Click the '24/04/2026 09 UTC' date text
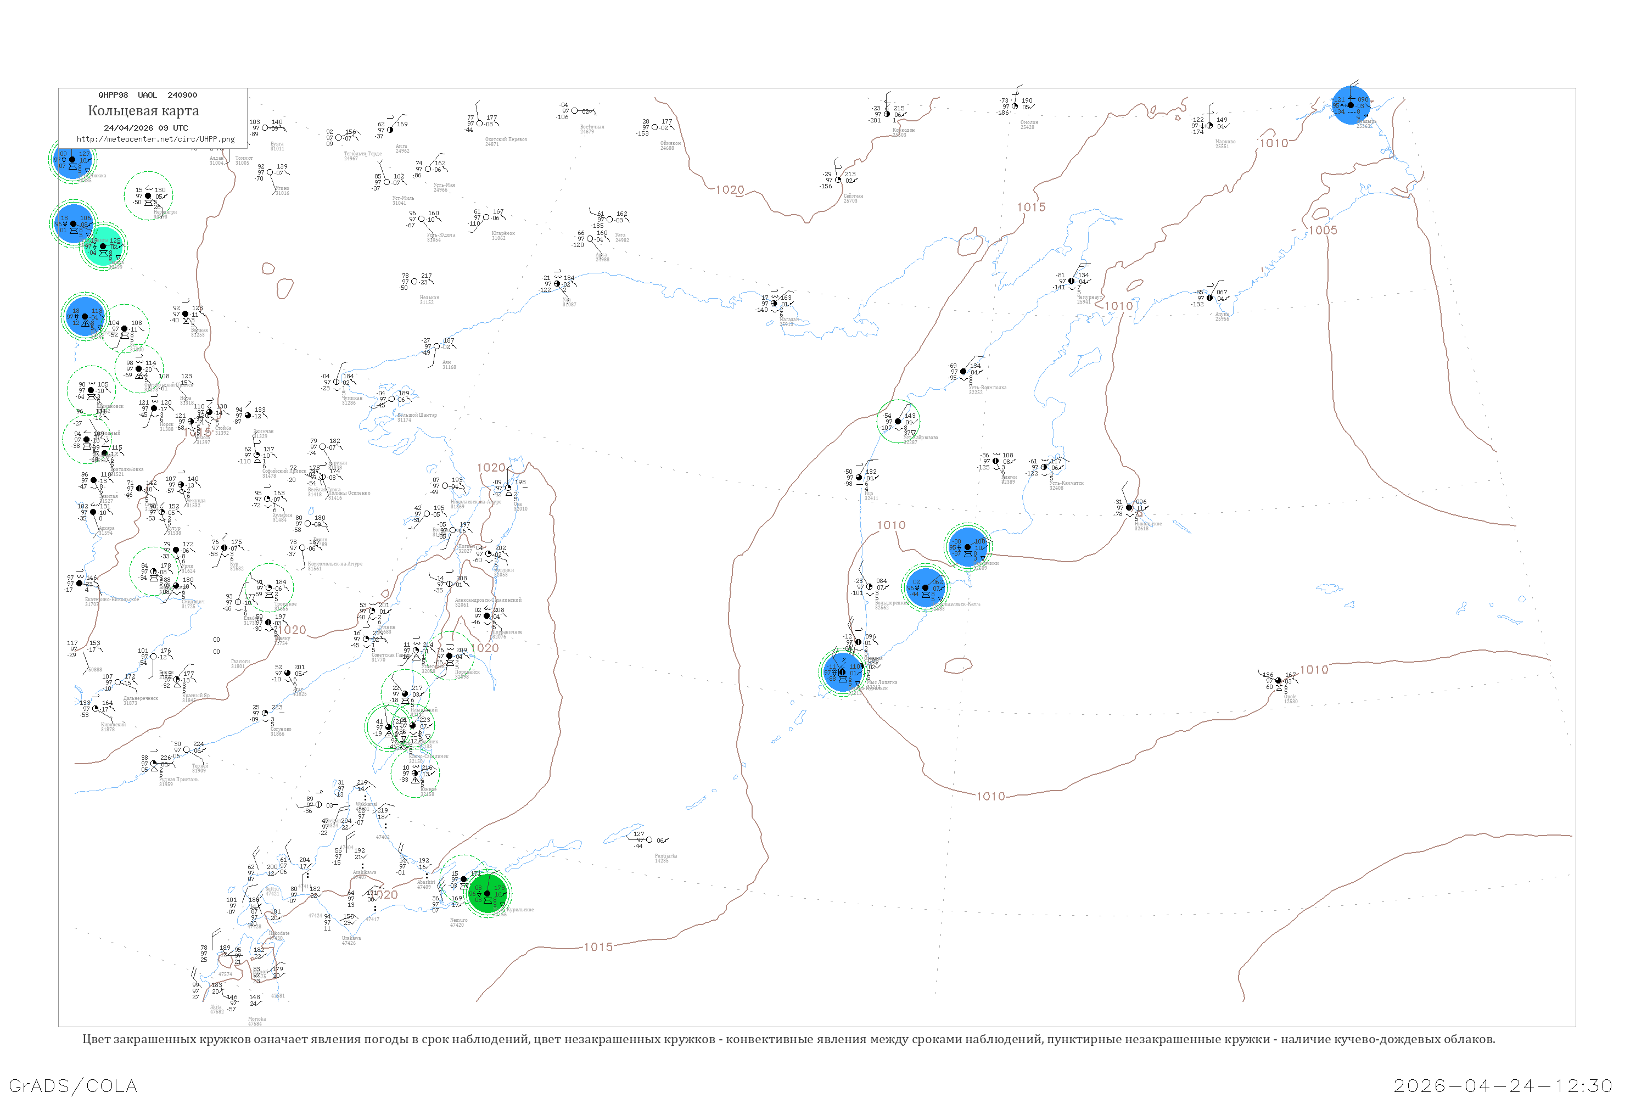Viewport: 1647px width, 1098px height. click(145, 128)
